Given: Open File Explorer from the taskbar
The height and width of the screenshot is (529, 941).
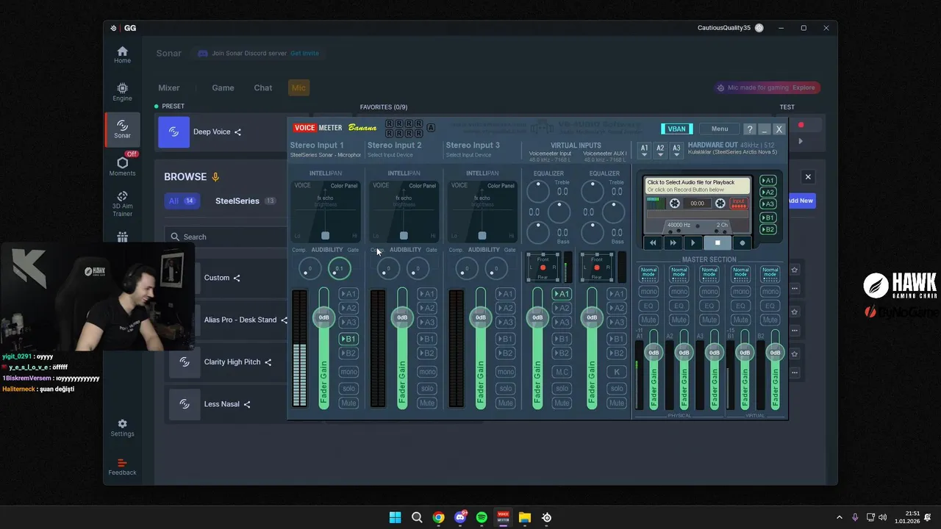Looking at the screenshot, I should (x=525, y=517).
